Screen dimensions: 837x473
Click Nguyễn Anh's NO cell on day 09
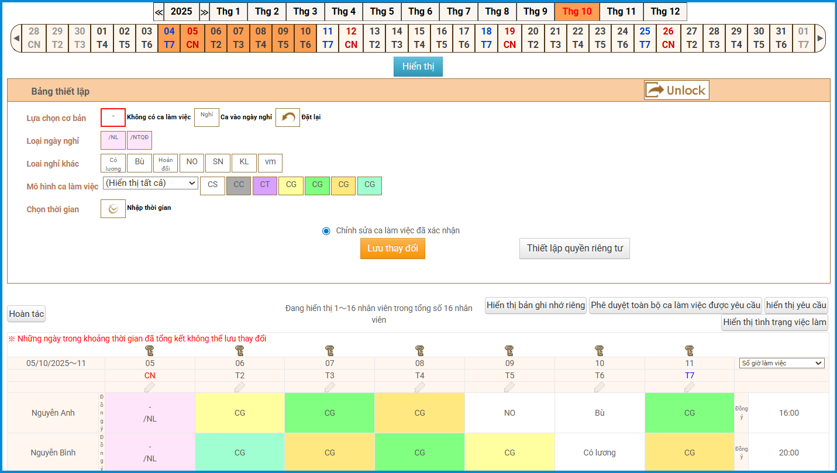click(x=509, y=413)
